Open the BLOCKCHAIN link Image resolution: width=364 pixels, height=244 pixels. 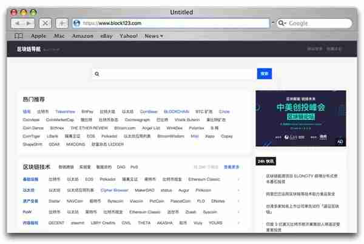point(177,111)
